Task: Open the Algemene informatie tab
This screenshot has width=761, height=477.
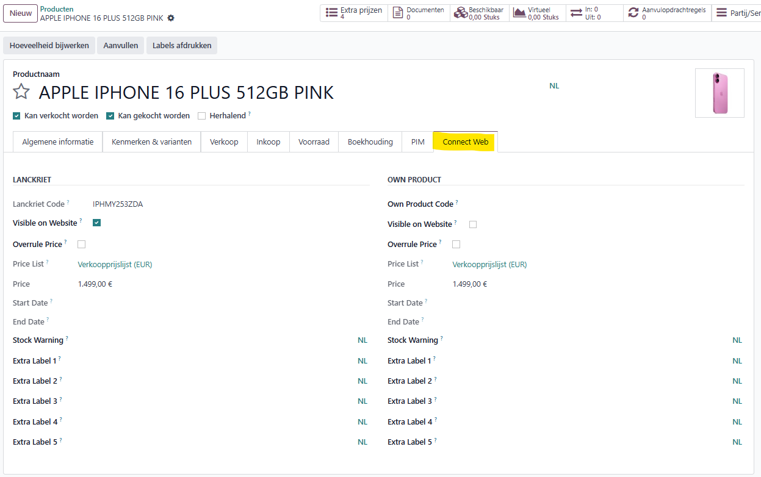Action: [x=58, y=142]
